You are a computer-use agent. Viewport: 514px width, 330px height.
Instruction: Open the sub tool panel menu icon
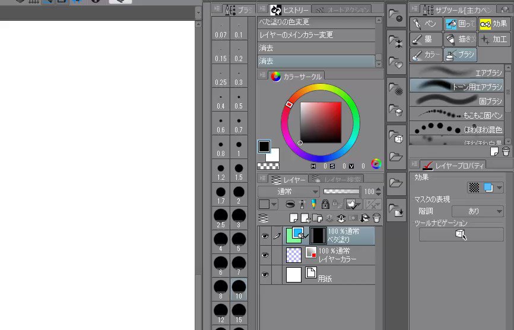coord(415,9)
